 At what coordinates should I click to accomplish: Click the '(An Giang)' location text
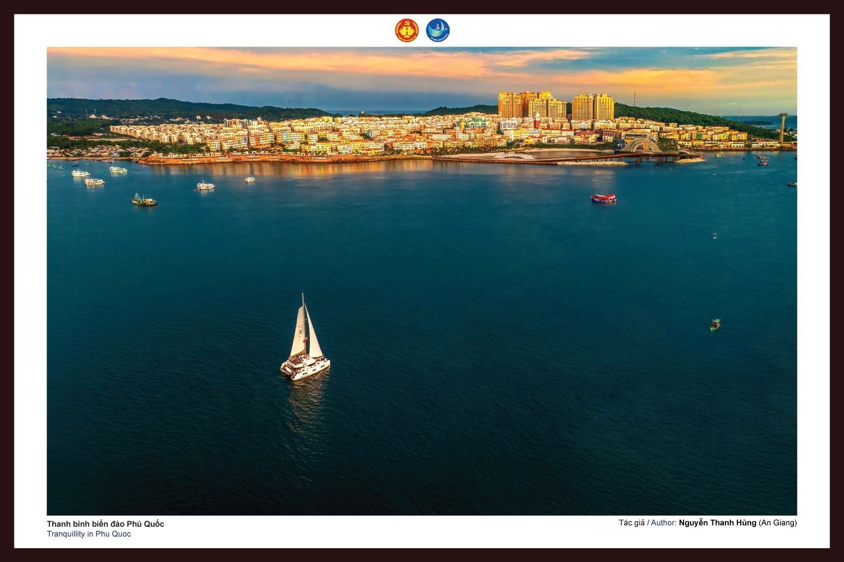(x=777, y=523)
